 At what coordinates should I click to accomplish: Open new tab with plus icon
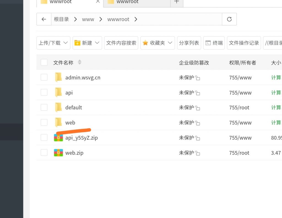[x=177, y=2]
